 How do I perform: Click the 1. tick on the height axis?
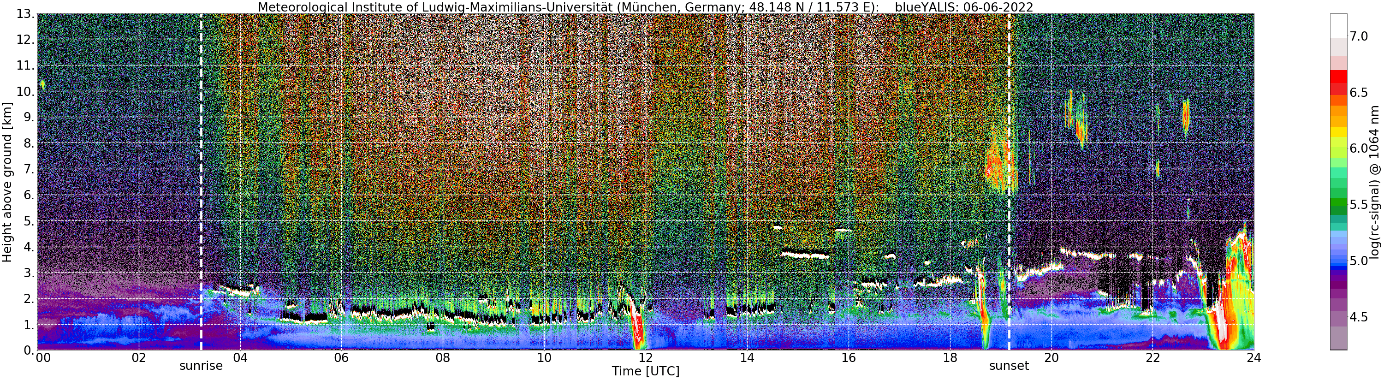(x=29, y=324)
